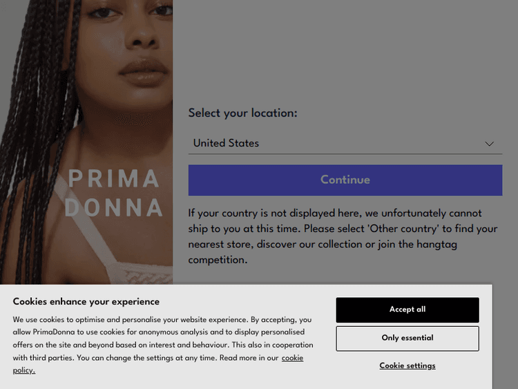The width and height of the screenshot is (518, 389).
Task: Click the PRIMA DONNA logo text
Action: [115, 193]
